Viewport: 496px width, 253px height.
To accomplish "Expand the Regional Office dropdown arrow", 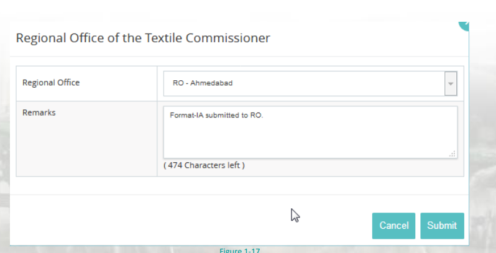I will pos(451,83).
